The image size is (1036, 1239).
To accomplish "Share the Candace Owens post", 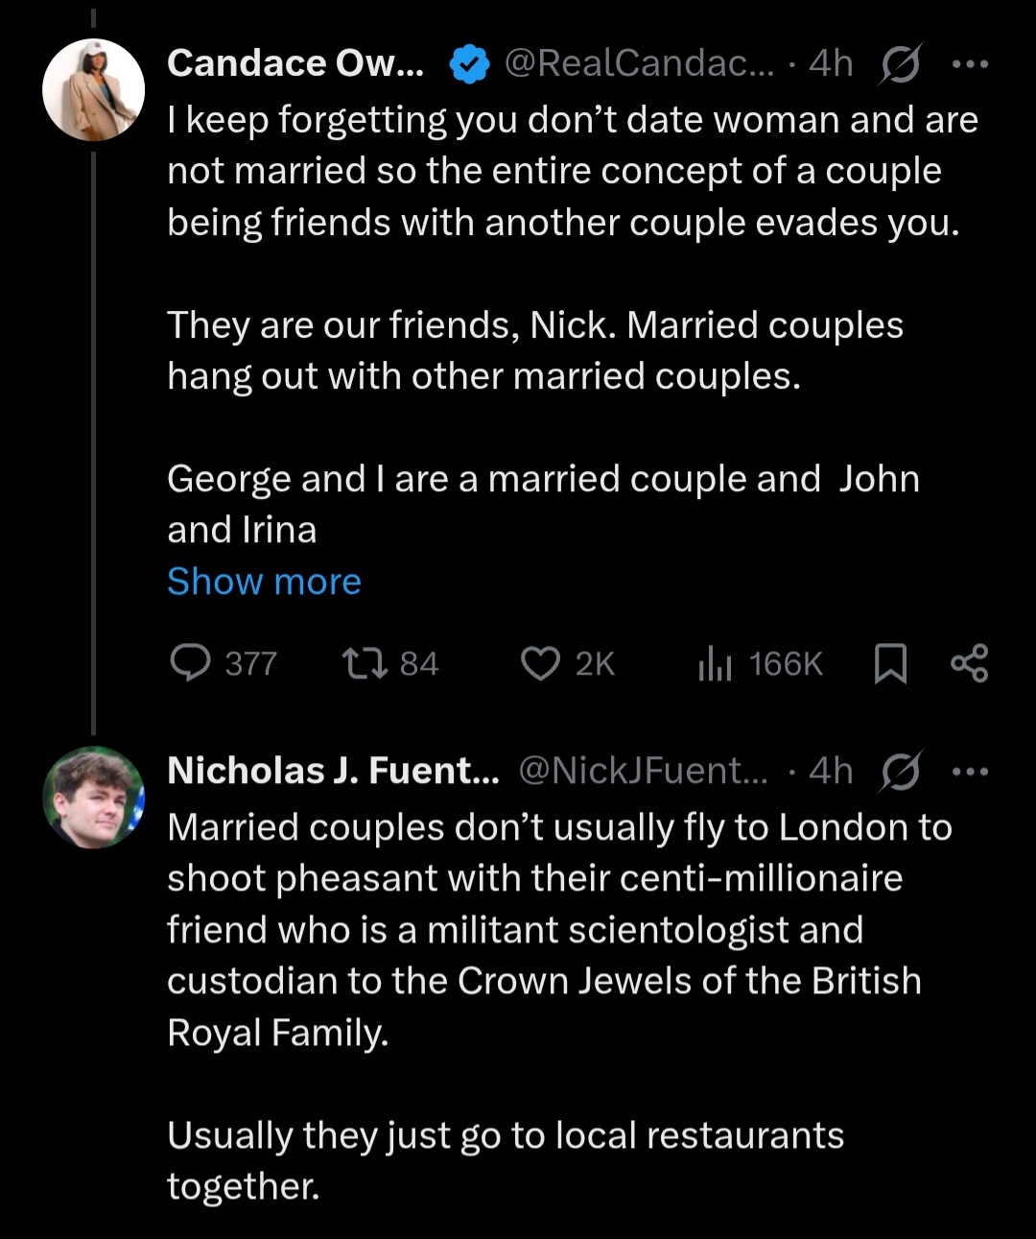I will 969,663.
